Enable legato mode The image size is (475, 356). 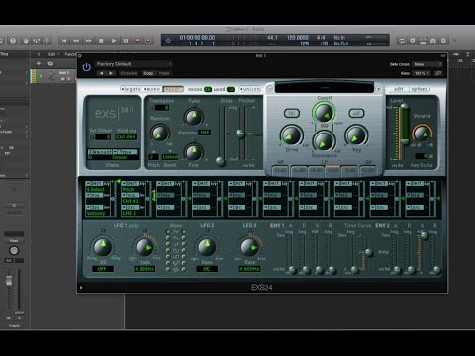click(x=131, y=89)
